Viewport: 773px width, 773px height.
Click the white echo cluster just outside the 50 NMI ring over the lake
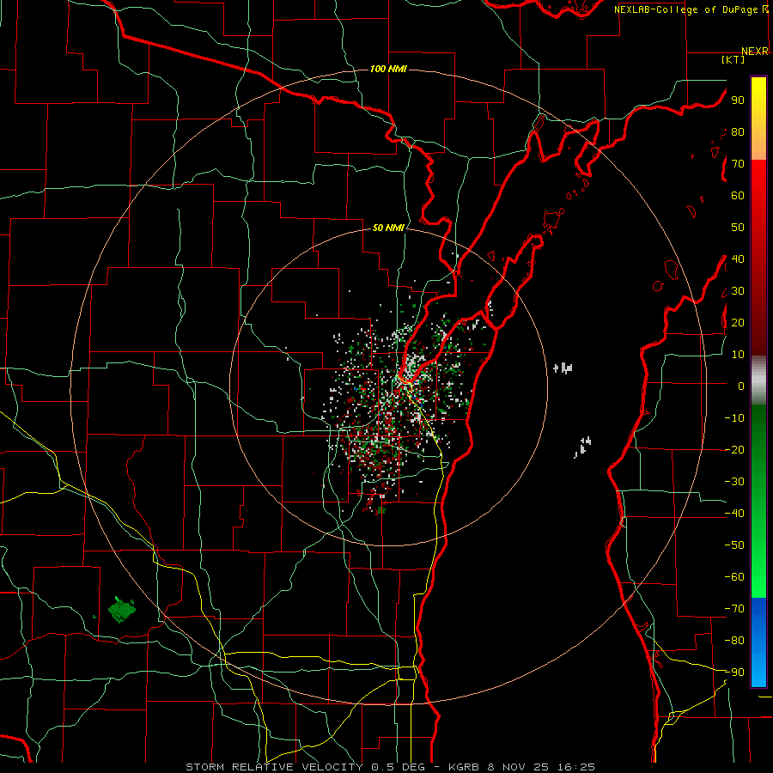pos(563,368)
